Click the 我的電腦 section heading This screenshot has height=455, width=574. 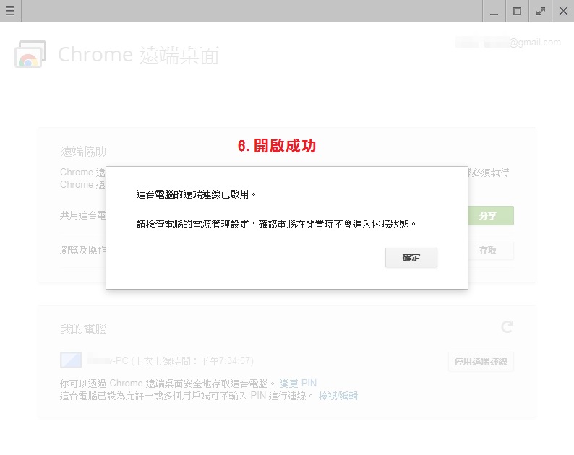[x=83, y=329]
